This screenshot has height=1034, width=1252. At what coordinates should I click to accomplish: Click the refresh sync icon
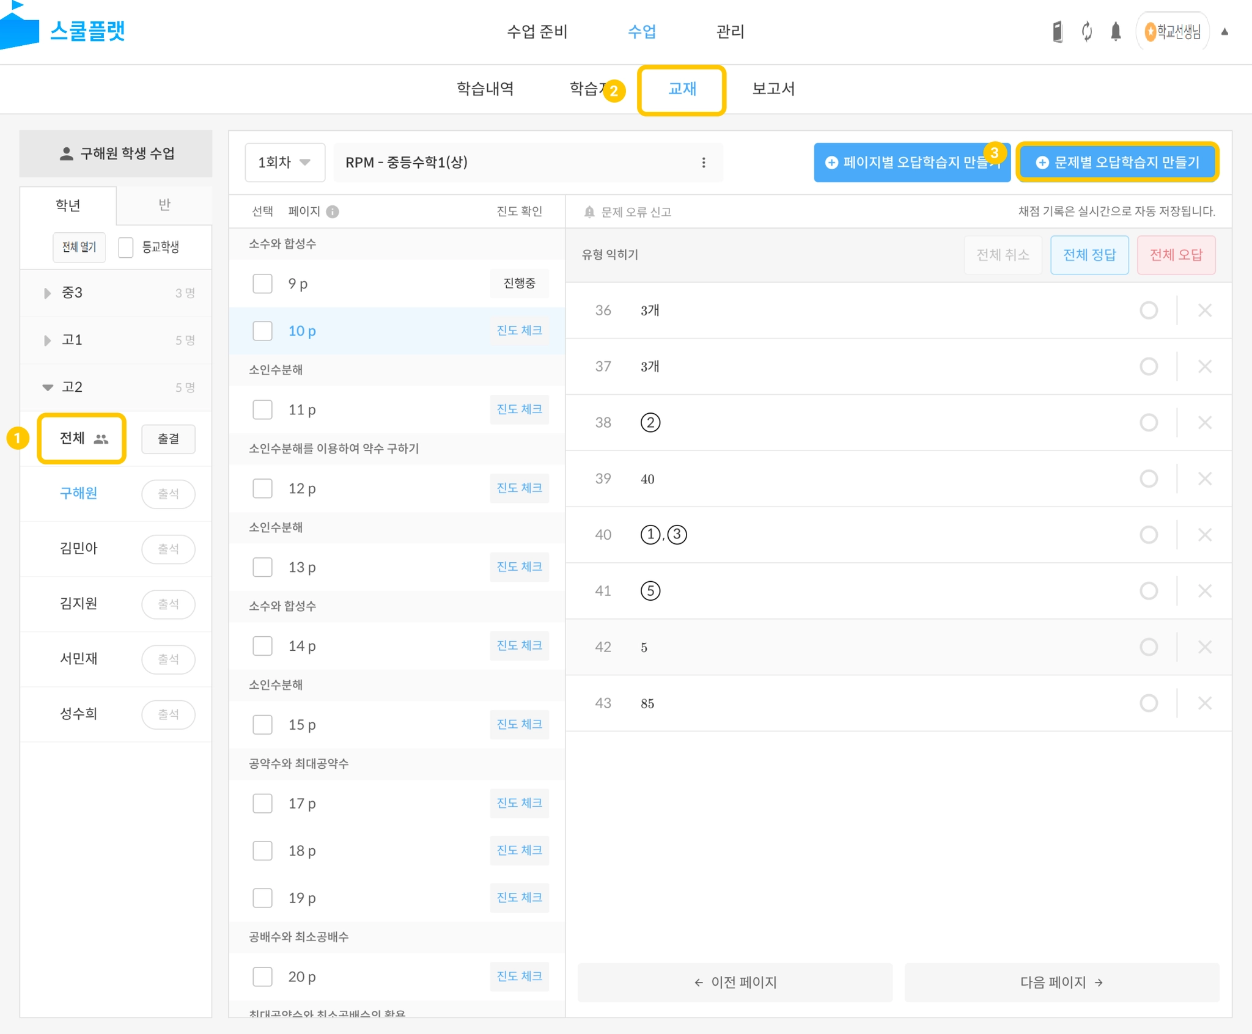(x=1086, y=31)
